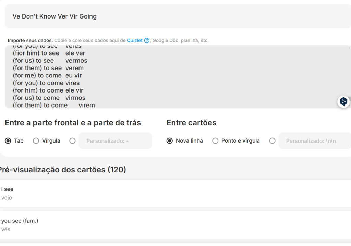
Task: Click the 'I see' card preview
Action: (8, 189)
